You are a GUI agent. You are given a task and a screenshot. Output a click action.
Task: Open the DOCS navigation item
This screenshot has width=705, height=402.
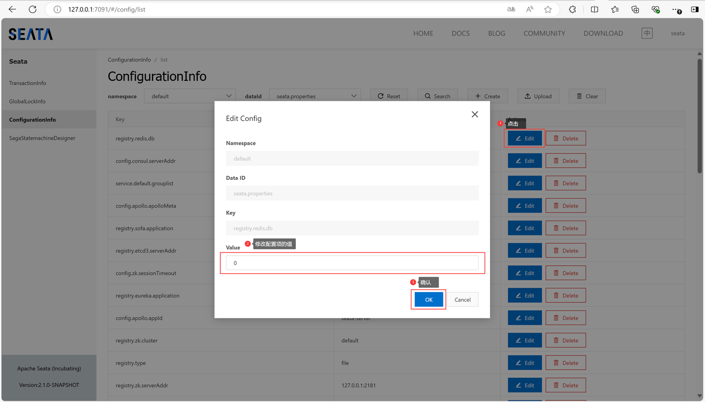click(460, 34)
